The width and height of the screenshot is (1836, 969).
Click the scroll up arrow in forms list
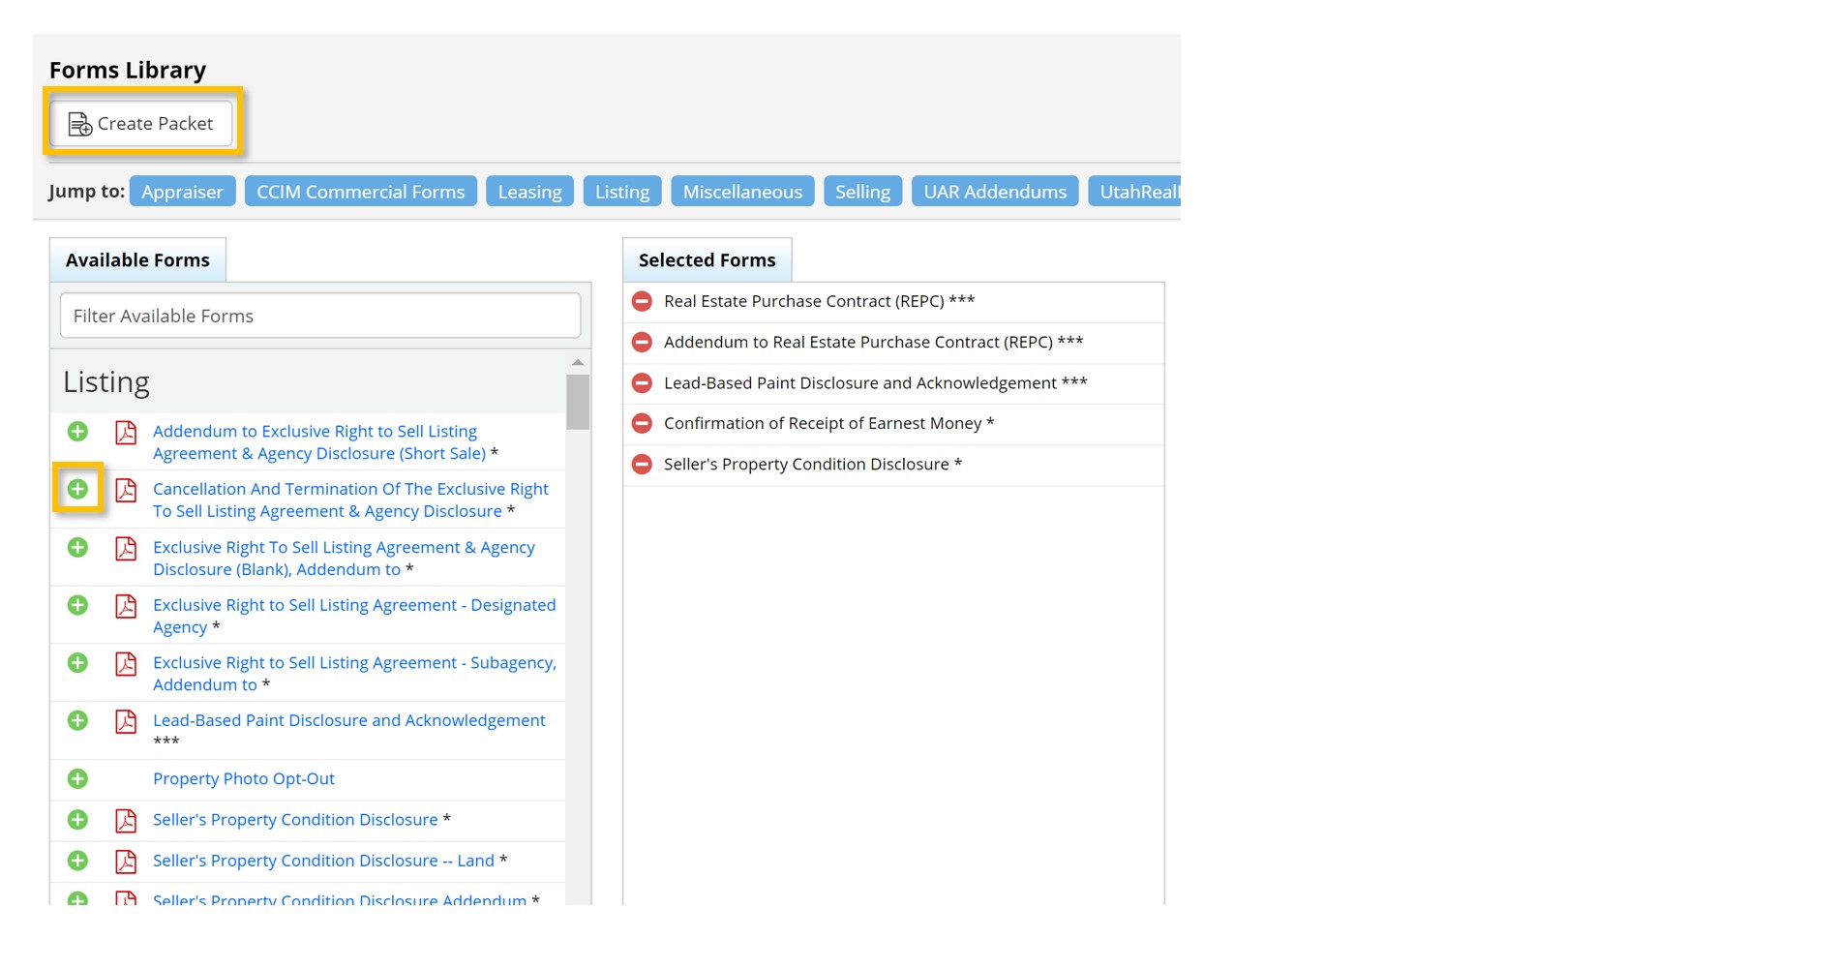[578, 362]
